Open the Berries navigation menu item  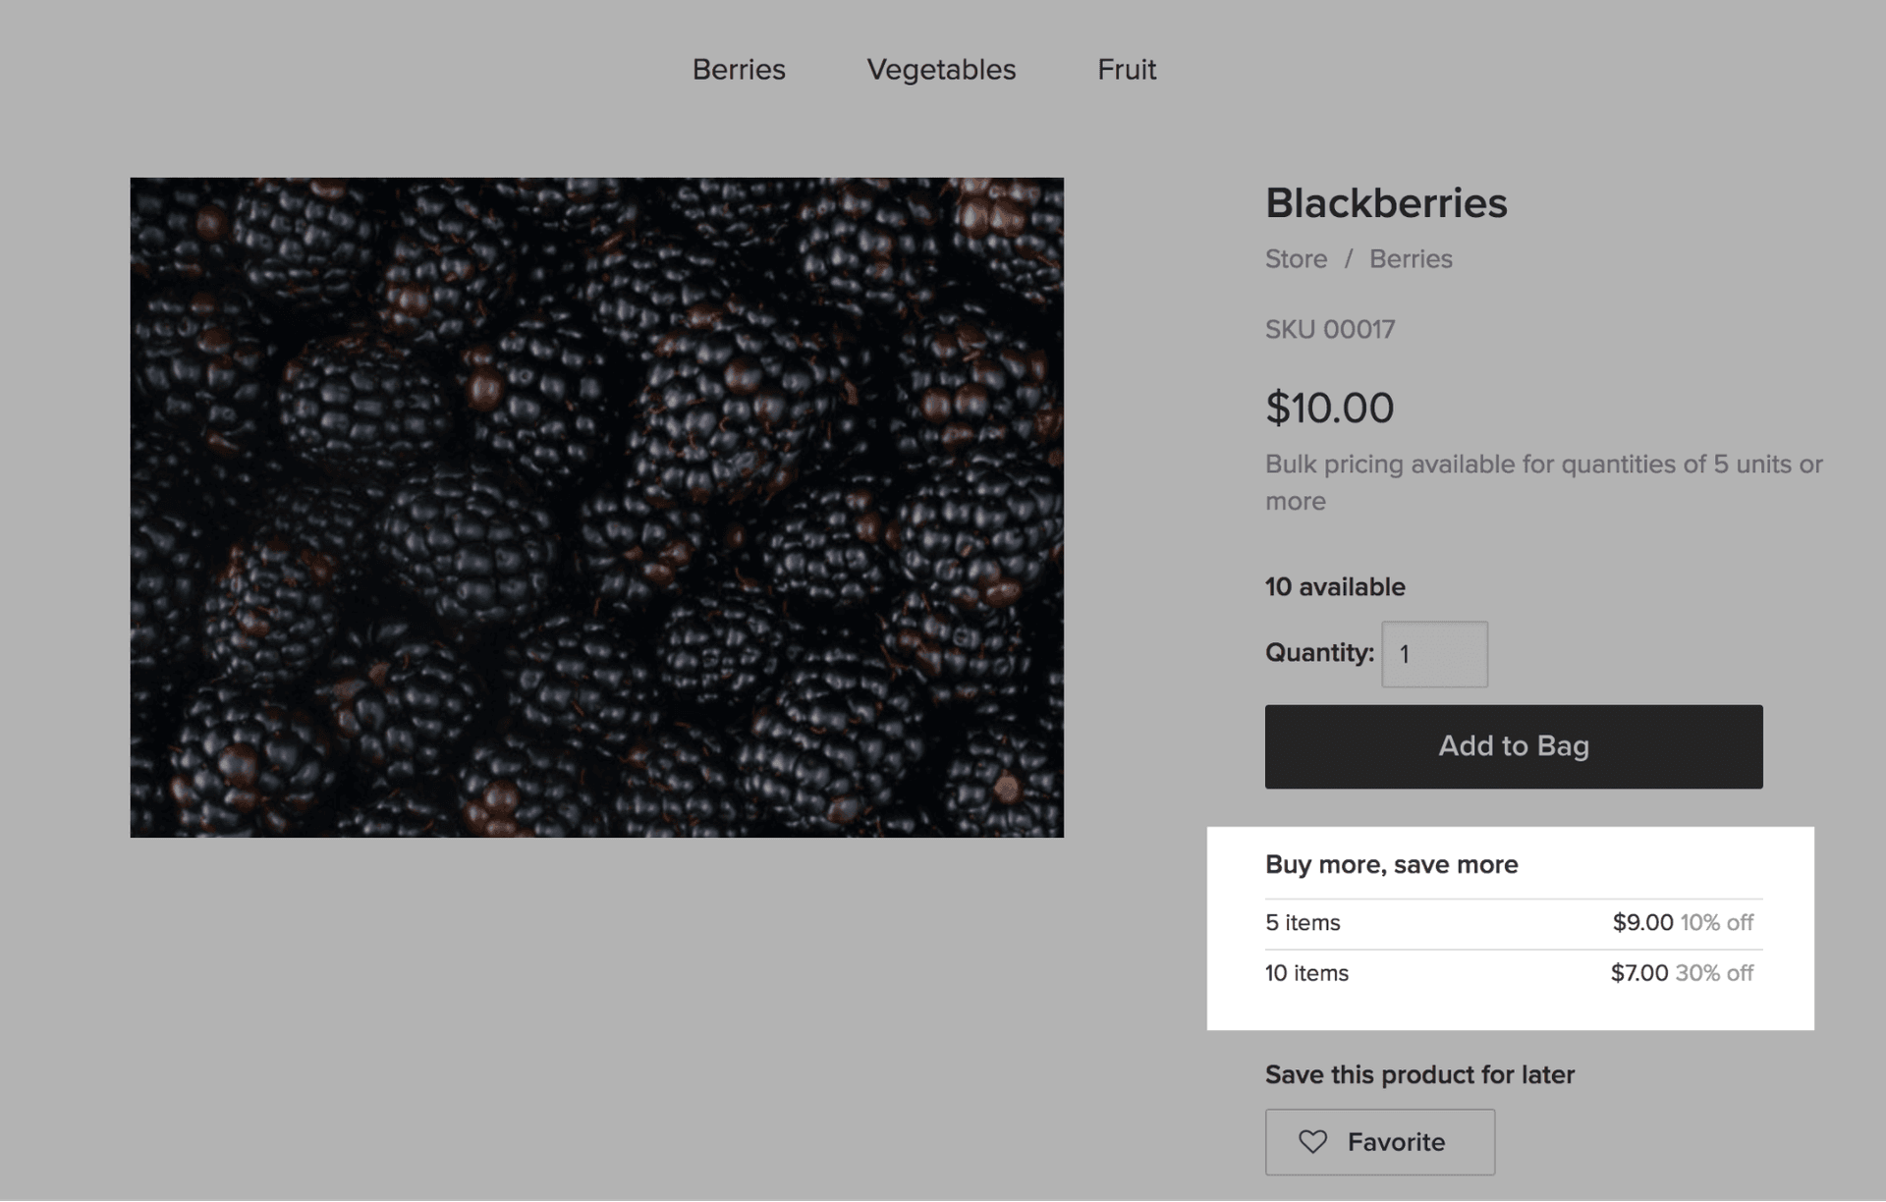(x=739, y=70)
